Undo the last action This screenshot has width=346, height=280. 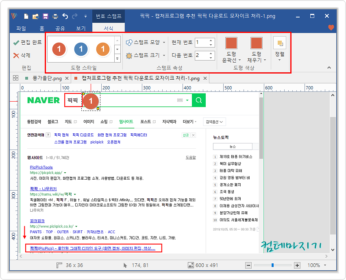tap(65, 16)
